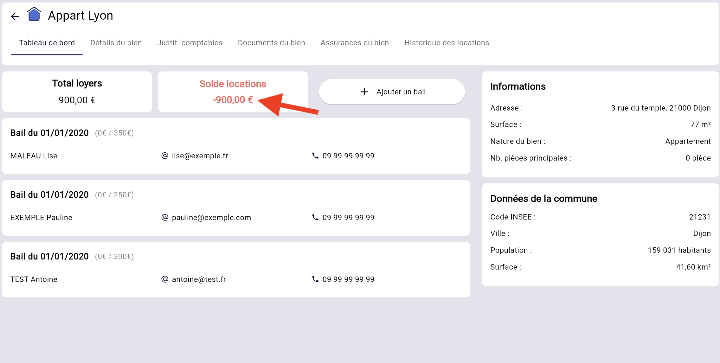This screenshot has height=363, width=720.
Task: Click the back arrow icon
Action: coord(15,16)
